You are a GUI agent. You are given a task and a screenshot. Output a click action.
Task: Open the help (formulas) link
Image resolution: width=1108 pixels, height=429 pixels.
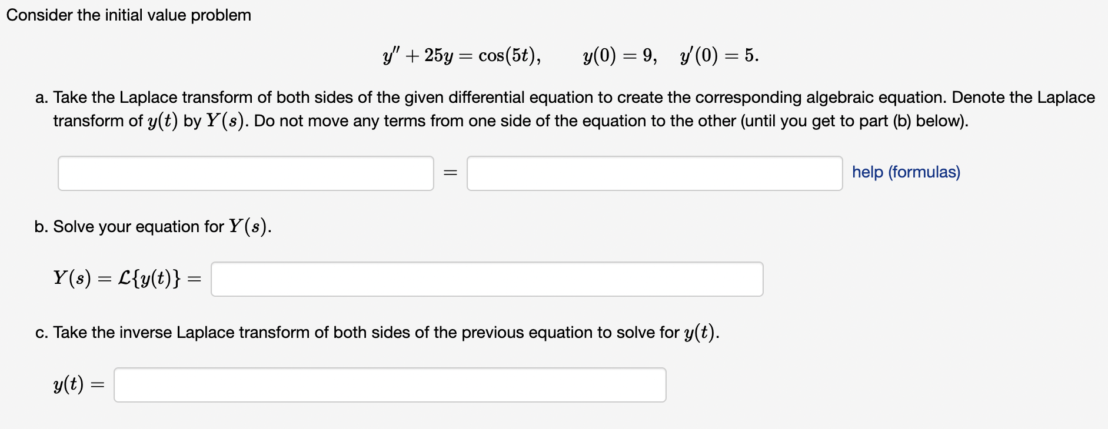(906, 172)
